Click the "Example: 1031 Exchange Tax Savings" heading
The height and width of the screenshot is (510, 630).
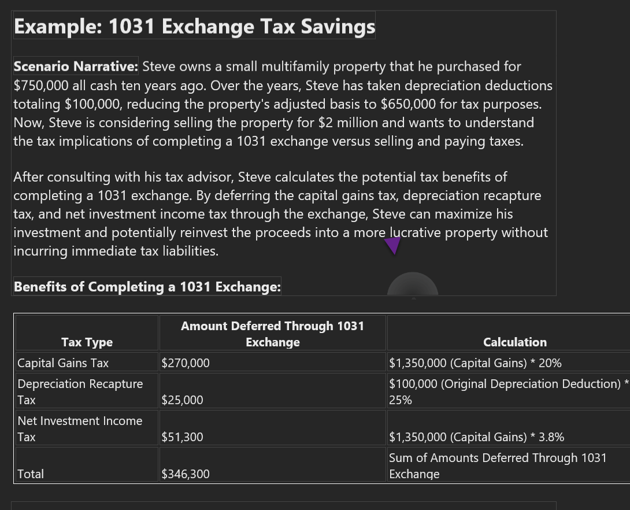tap(194, 27)
